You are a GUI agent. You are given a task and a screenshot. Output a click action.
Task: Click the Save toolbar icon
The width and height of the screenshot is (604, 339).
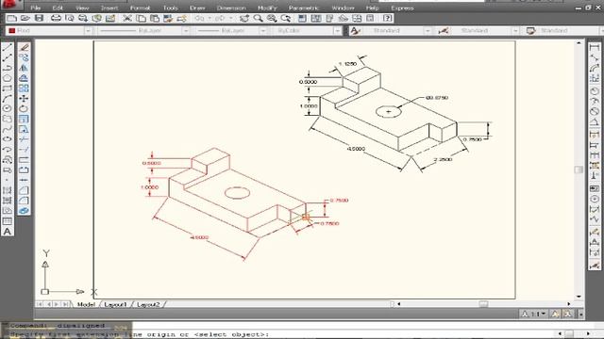(39, 18)
